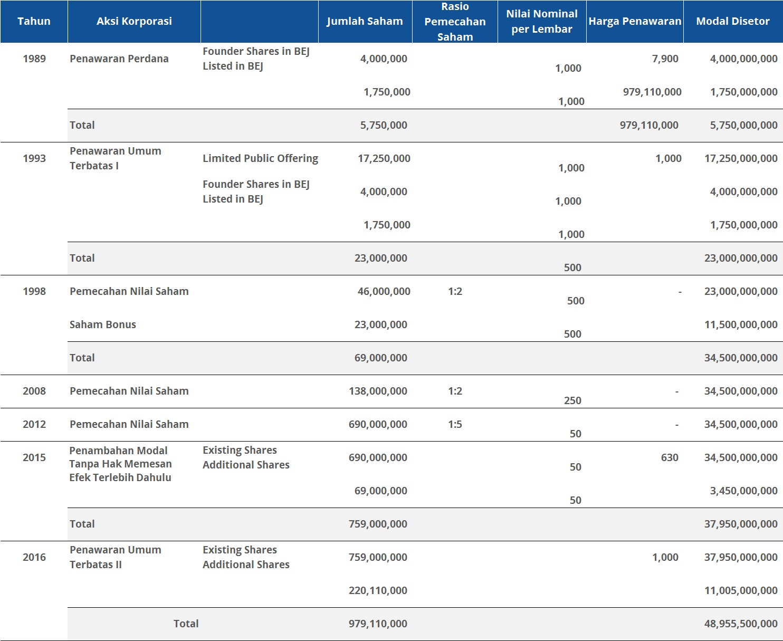Select the Harga Penawaran column header
Image resolution: width=783 pixels, height=641 pixels.
[635, 22]
